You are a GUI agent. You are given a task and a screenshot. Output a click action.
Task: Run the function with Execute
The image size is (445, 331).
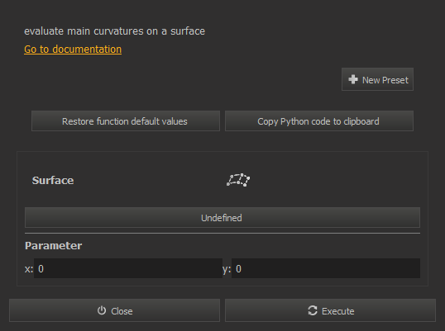coord(330,310)
